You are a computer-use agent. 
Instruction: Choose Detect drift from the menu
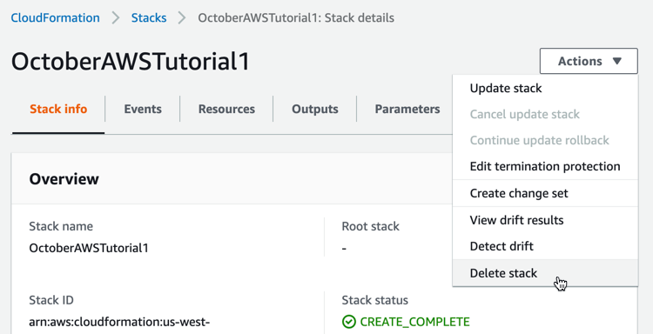tap(545, 246)
